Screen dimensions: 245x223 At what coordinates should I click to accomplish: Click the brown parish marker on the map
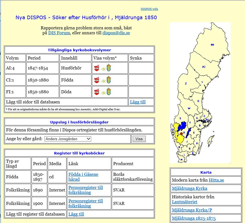point(181,134)
